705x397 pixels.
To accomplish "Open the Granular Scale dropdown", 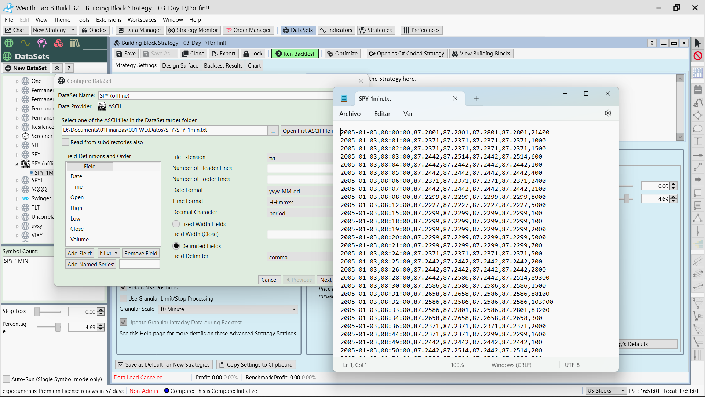I will coord(228,309).
